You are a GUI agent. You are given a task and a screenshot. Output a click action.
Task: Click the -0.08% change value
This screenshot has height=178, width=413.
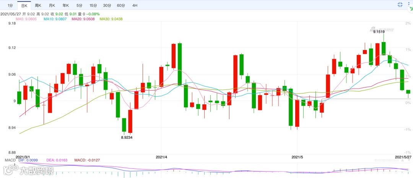93,14
